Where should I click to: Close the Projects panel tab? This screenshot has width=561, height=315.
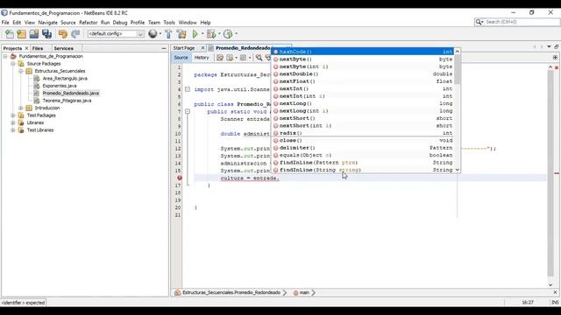pyautogui.click(x=26, y=48)
